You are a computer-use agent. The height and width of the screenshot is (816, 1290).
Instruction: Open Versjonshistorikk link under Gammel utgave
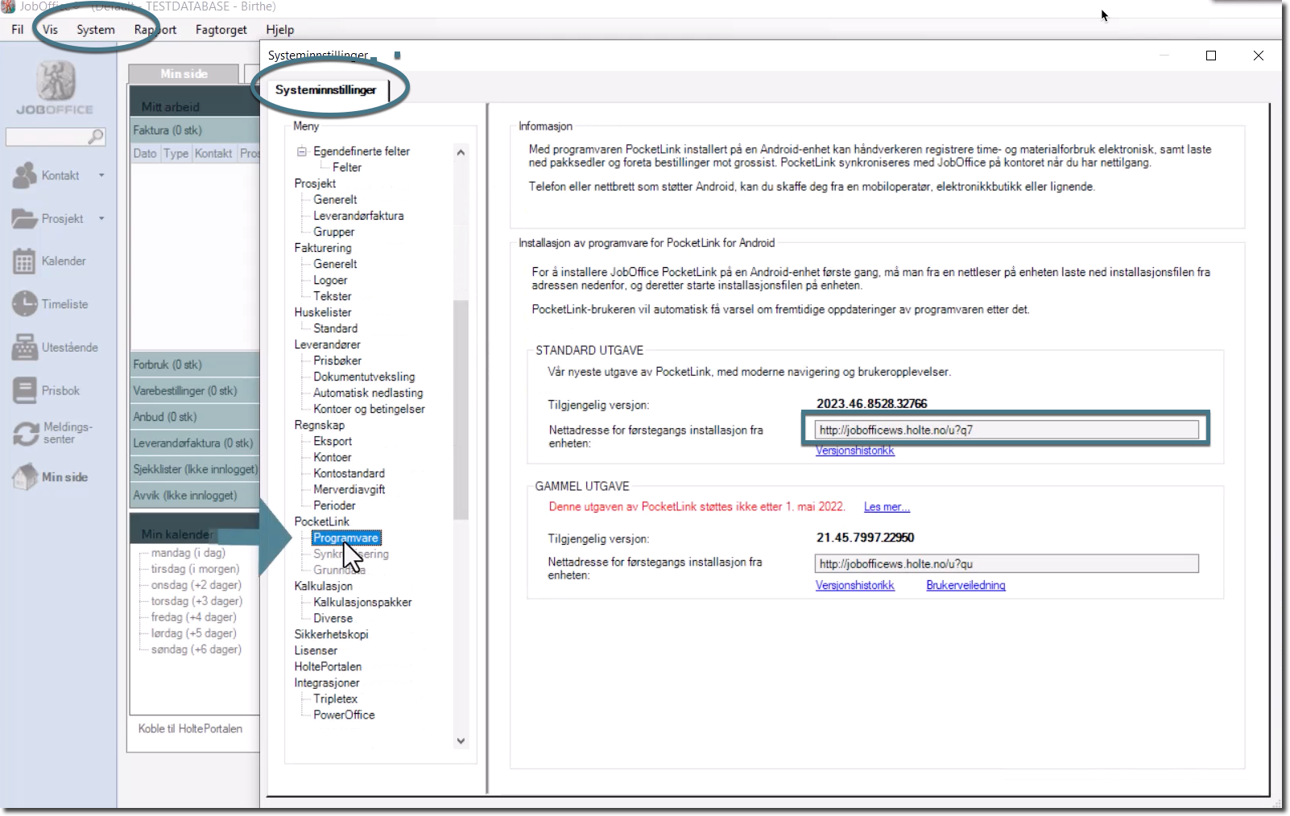pos(855,585)
